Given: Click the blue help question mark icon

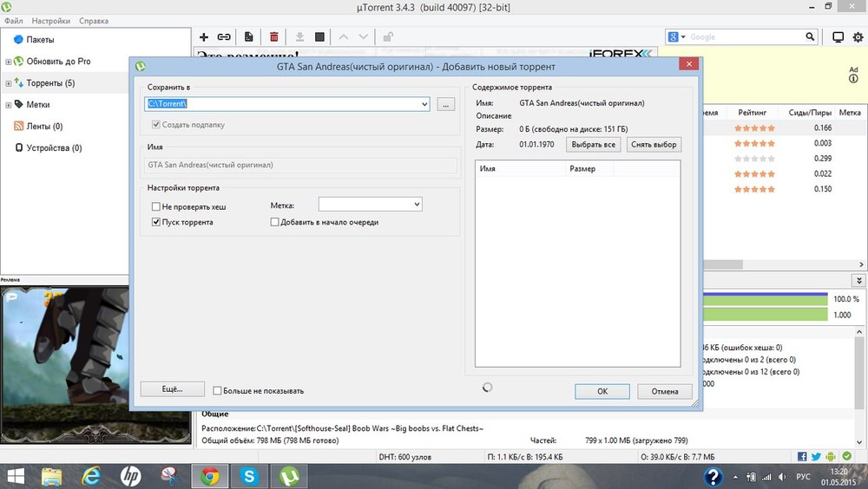Looking at the screenshot, I should (713, 477).
